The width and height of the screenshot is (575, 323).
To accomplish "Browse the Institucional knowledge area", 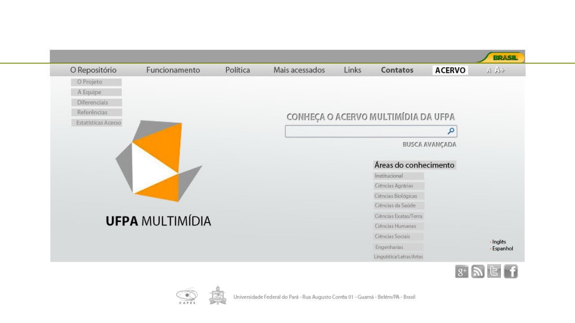I will (399, 176).
